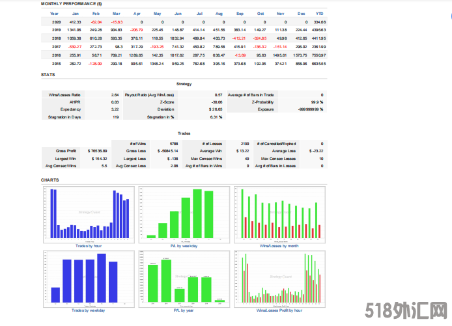Open the Wins/Losses Profit by hour chart
The width and height of the screenshot is (452, 326).
pyautogui.click(x=280, y=278)
